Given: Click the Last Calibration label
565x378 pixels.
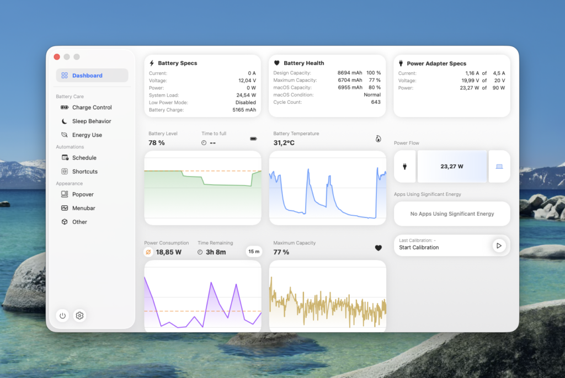Looking at the screenshot, I should (x=417, y=241).
